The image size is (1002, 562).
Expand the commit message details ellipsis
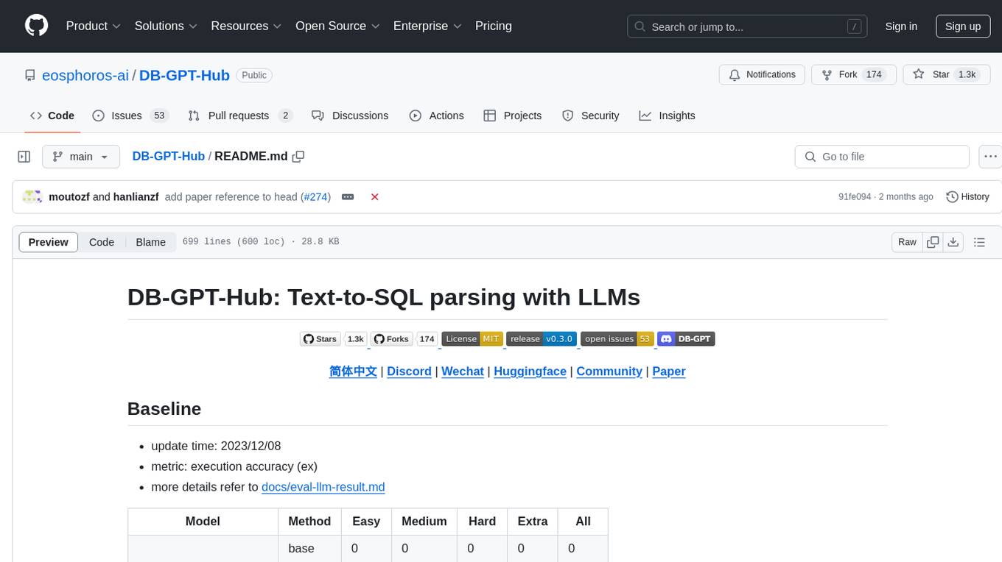tap(348, 196)
